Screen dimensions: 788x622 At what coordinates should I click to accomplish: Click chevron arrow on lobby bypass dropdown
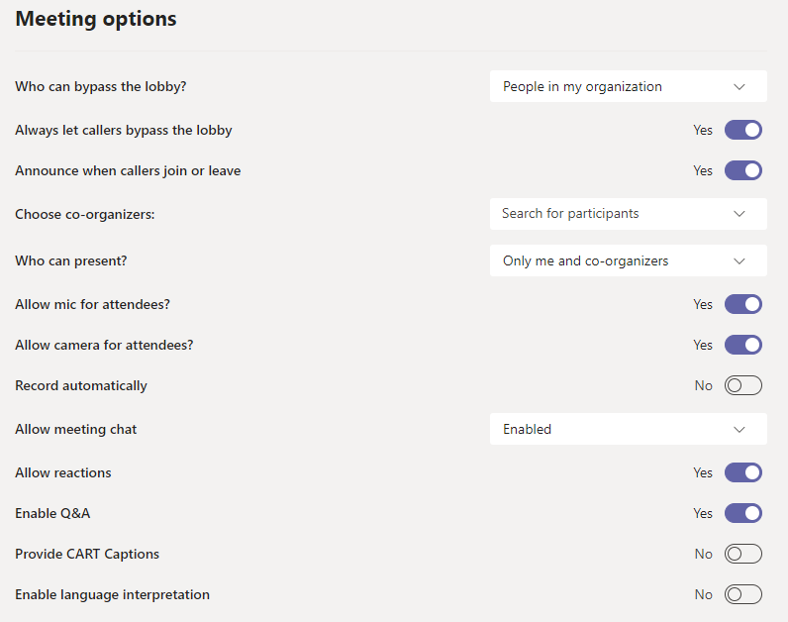tap(739, 86)
